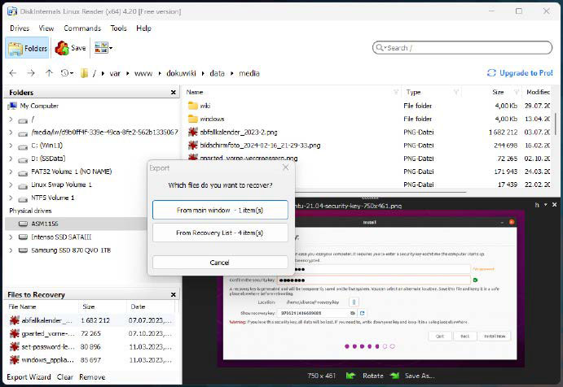The width and height of the screenshot is (563, 387).
Task: Sort by Type column header
Action: [413, 92]
